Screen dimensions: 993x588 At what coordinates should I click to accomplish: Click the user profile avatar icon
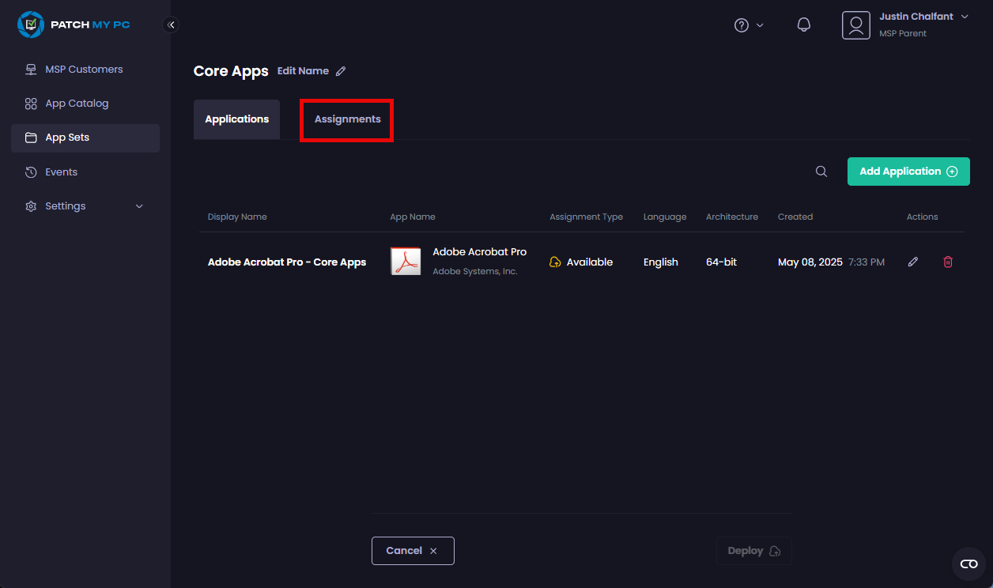(855, 25)
